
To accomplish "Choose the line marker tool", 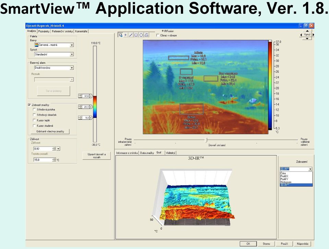I will pos(131,35).
